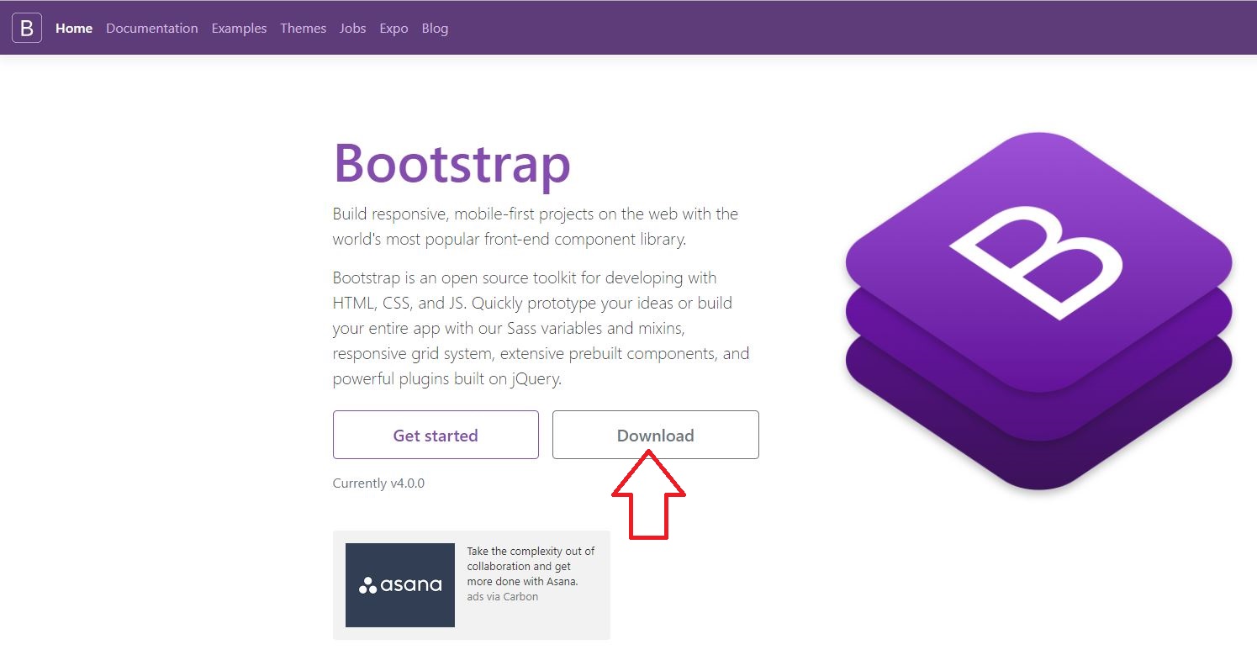The width and height of the screenshot is (1257, 671).
Task: Go to the Home nav item
Action: (74, 29)
